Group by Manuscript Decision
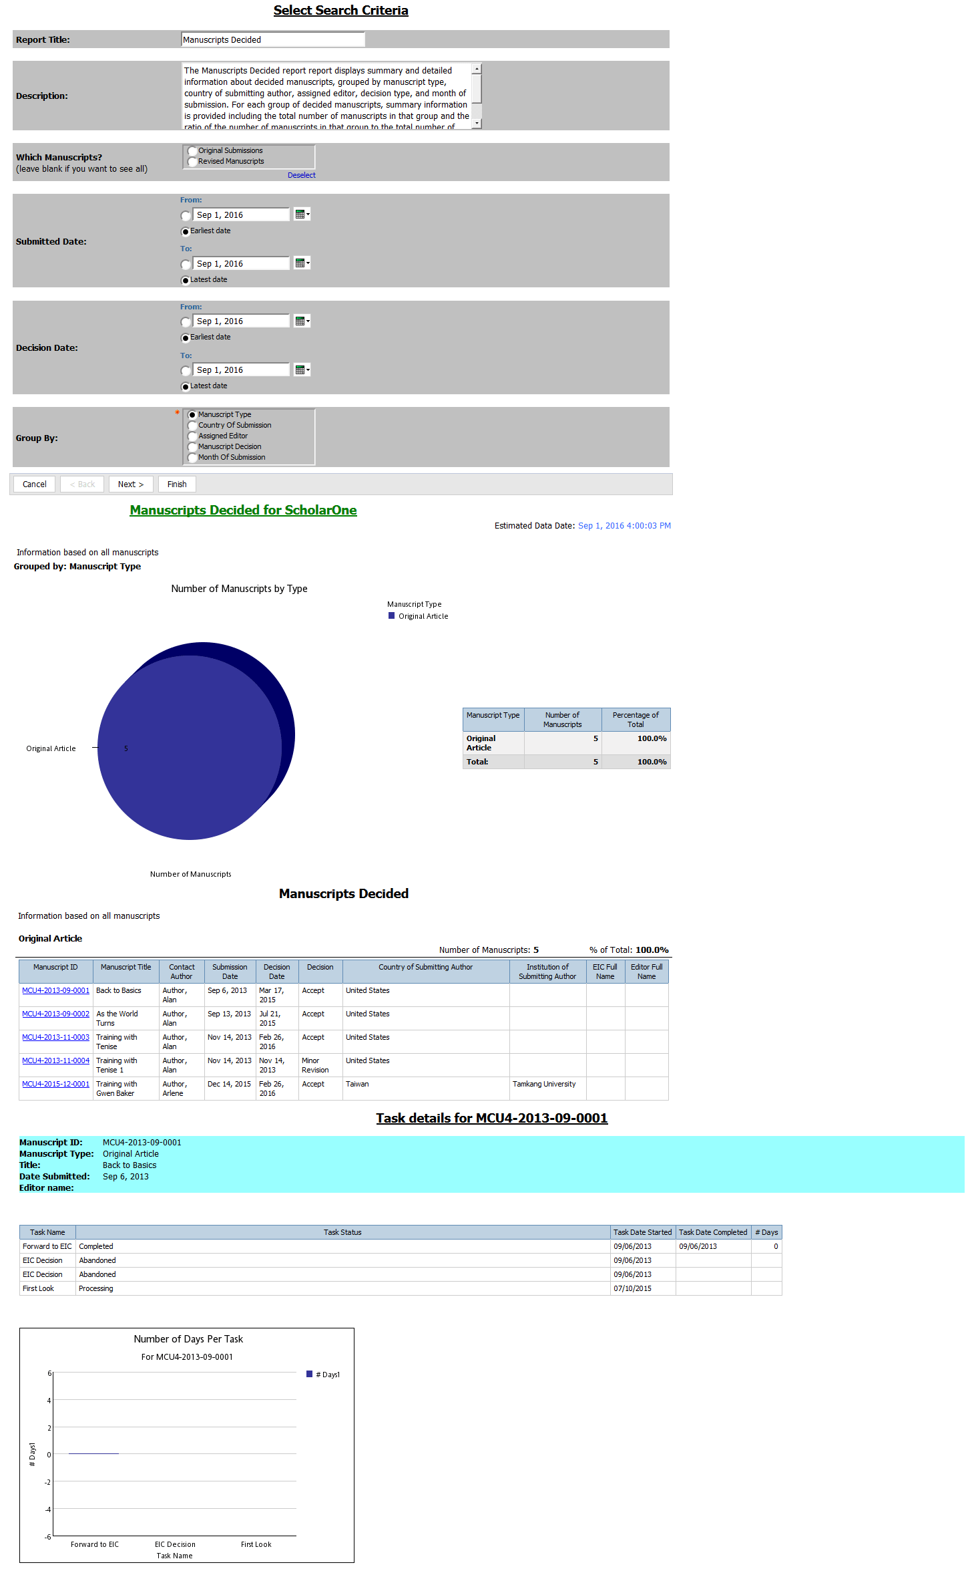Image resolution: width=972 pixels, height=1573 pixels. pyautogui.click(x=192, y=447)
